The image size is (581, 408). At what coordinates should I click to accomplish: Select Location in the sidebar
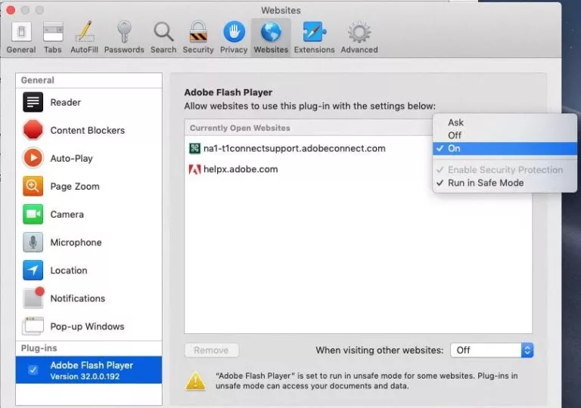(x=89, y=270)
